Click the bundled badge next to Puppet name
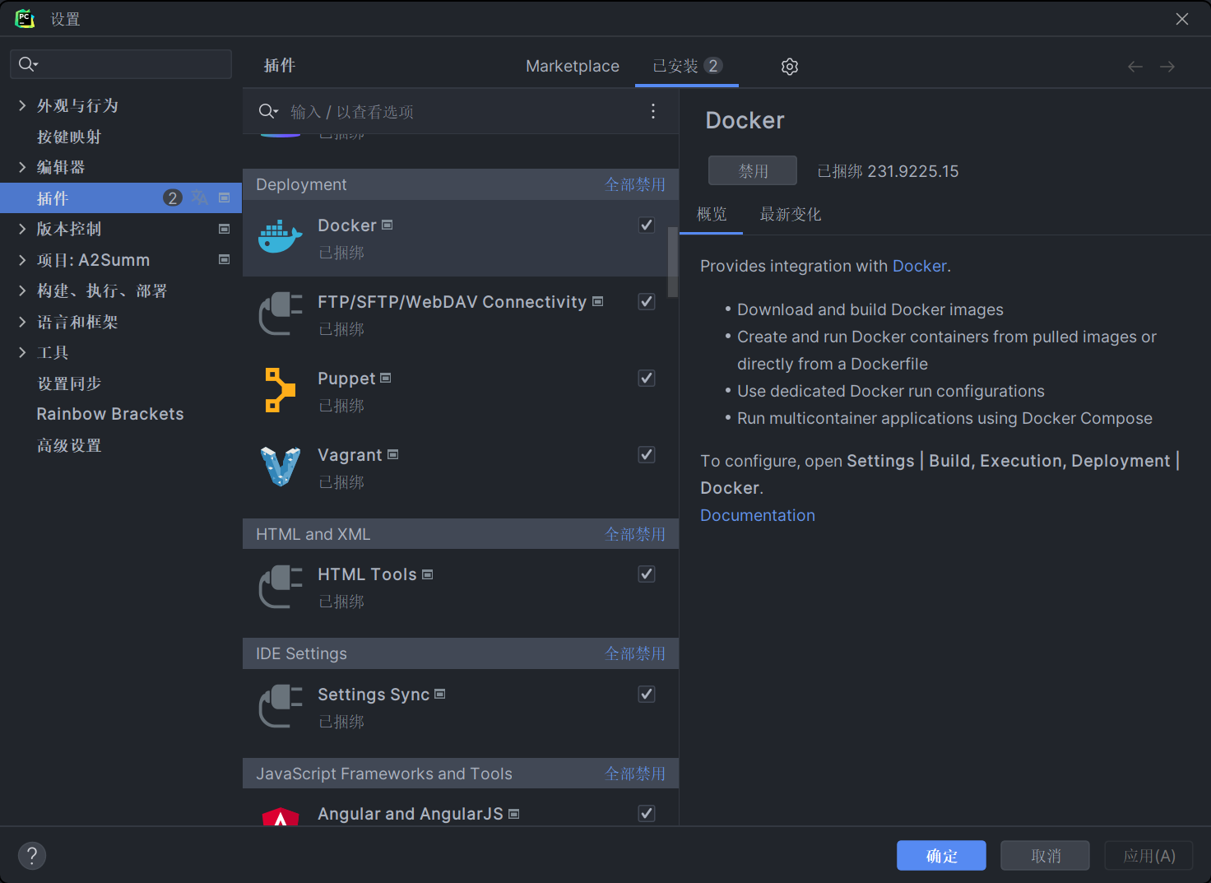This screenshot has width=1211, height=883. (x=386, y=378)
